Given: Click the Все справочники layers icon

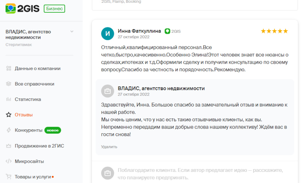Looking at the screenshot, I should click(x=9, y=84).
